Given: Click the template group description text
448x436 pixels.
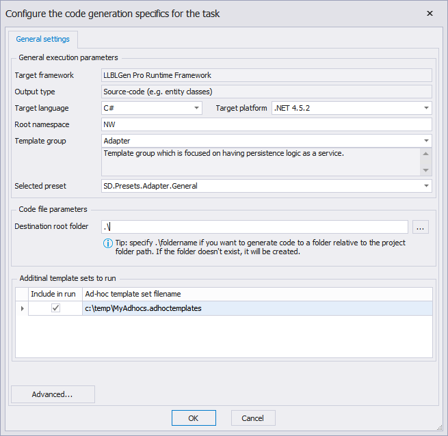Looking at the screenshot, I should tap(224, 153).
